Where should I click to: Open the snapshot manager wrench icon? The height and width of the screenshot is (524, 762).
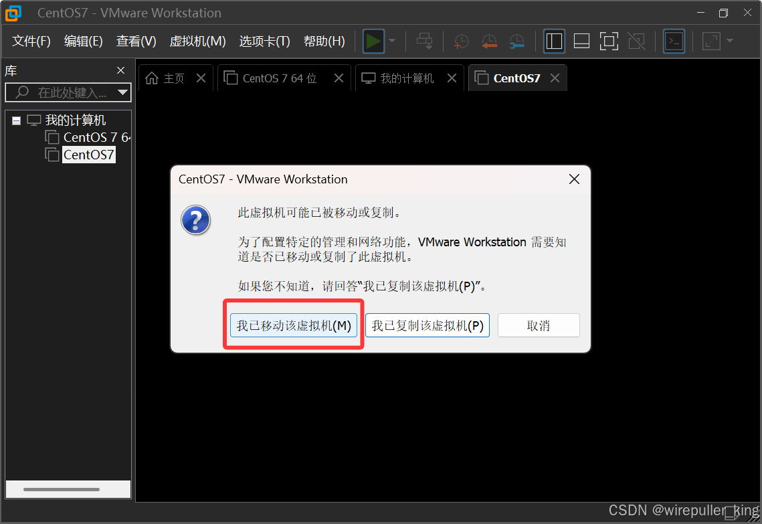[516, 41]
